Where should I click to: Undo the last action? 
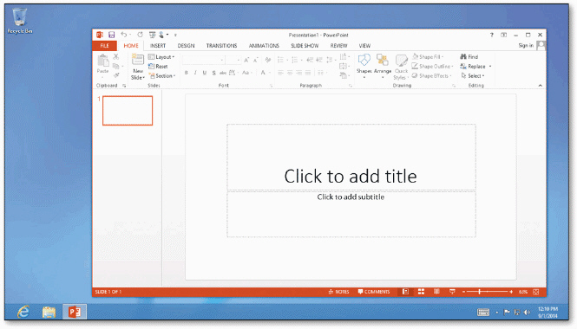(123, 35)
